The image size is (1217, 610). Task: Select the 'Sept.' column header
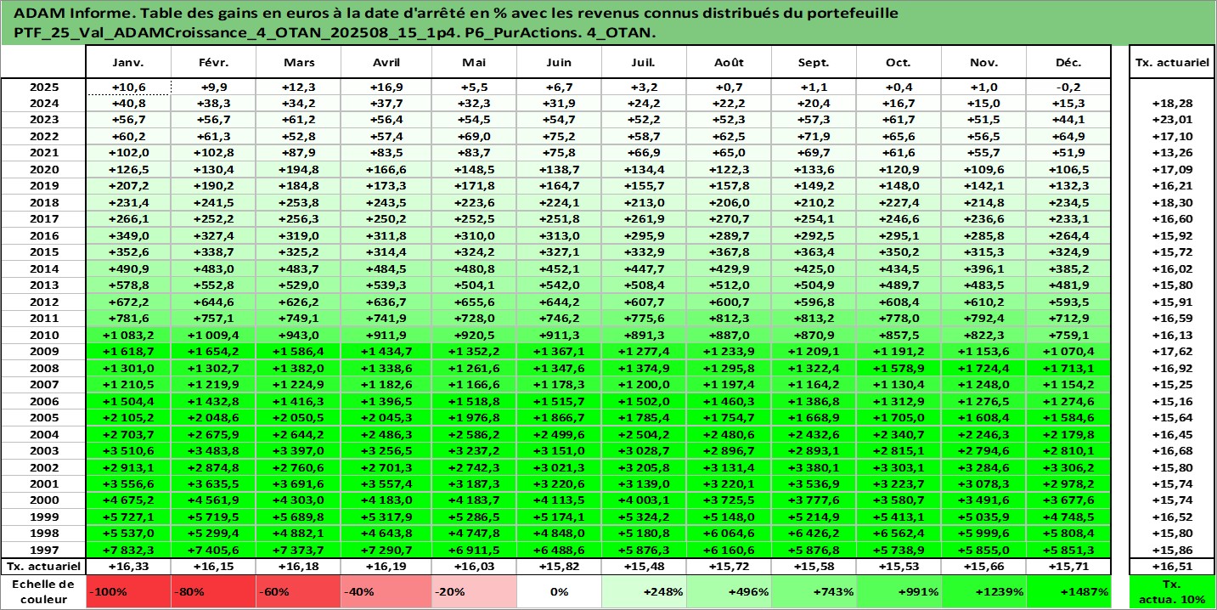814,63
